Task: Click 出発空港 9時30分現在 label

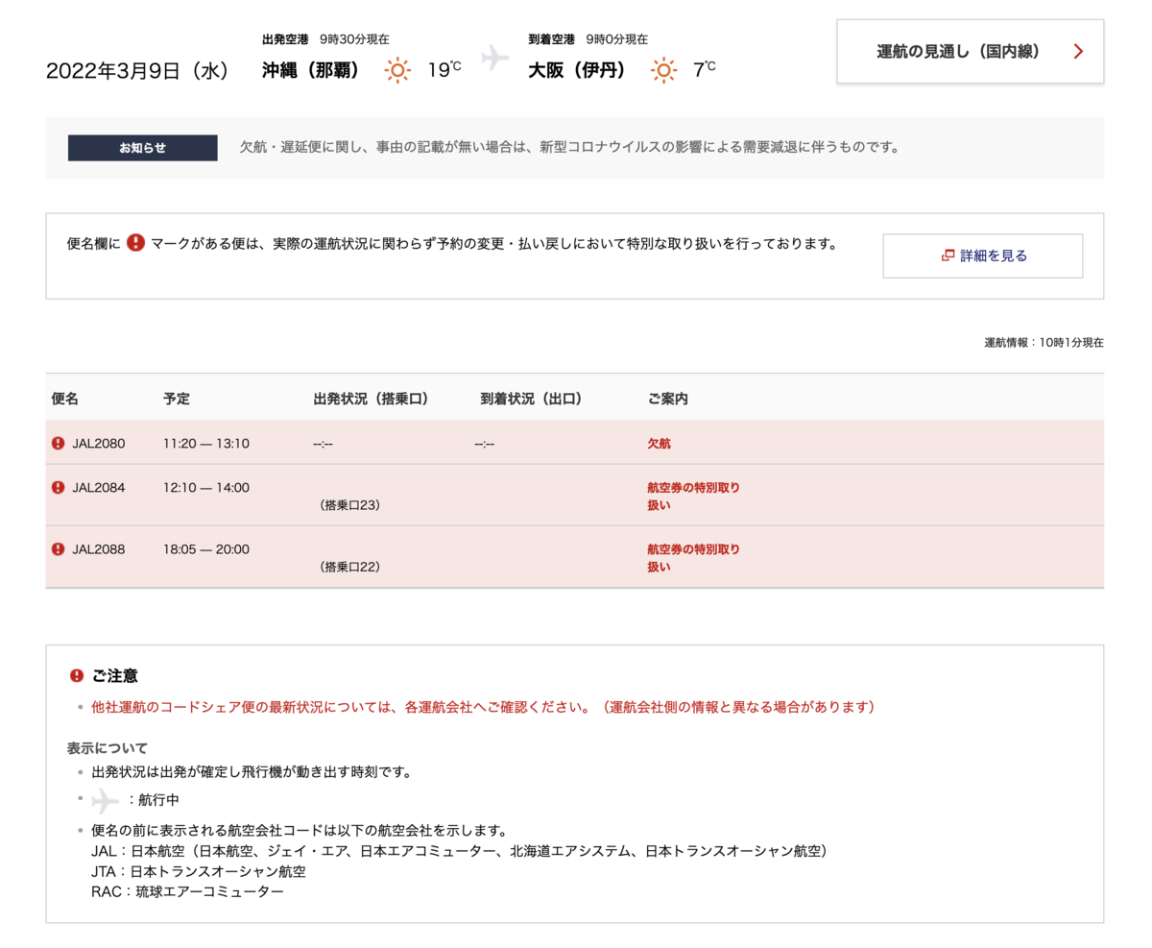Action: click(325, 39)
